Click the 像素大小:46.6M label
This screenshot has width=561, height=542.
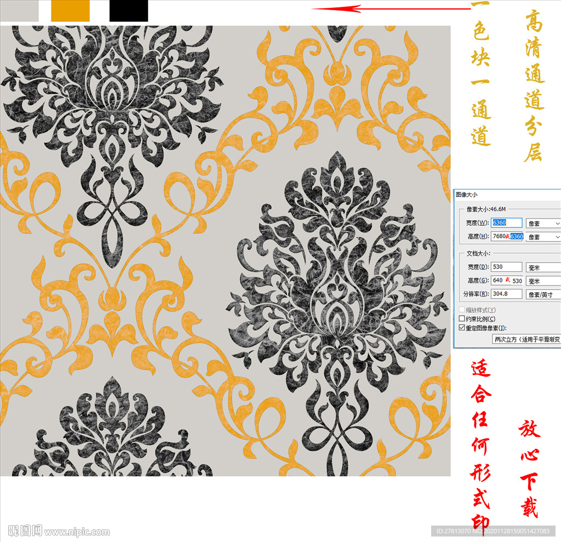[x=486, y=209]
